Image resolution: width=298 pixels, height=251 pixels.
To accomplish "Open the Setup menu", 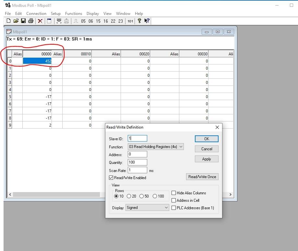I will (x=56, y=14).
